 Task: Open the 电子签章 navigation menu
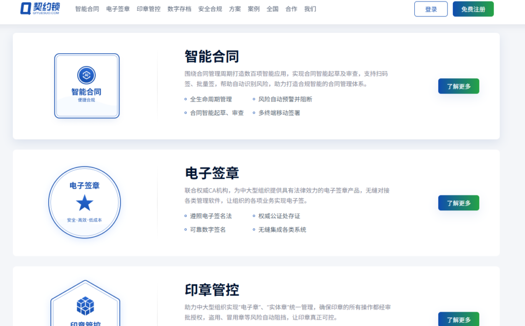tap(118, 9)
